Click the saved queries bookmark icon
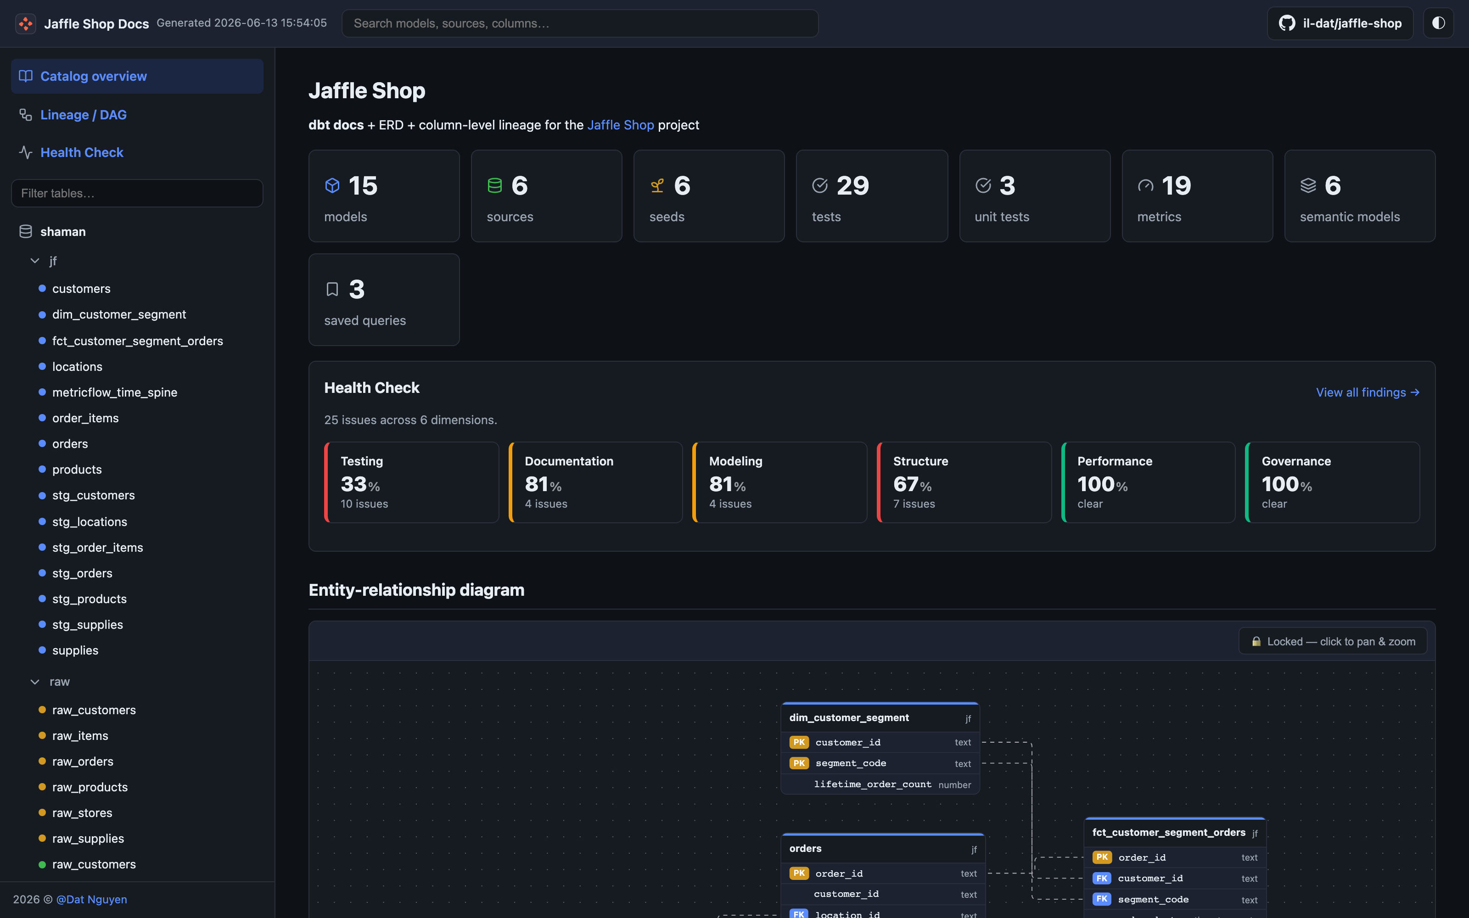The image size is (1469, 918). pos(332,289)
